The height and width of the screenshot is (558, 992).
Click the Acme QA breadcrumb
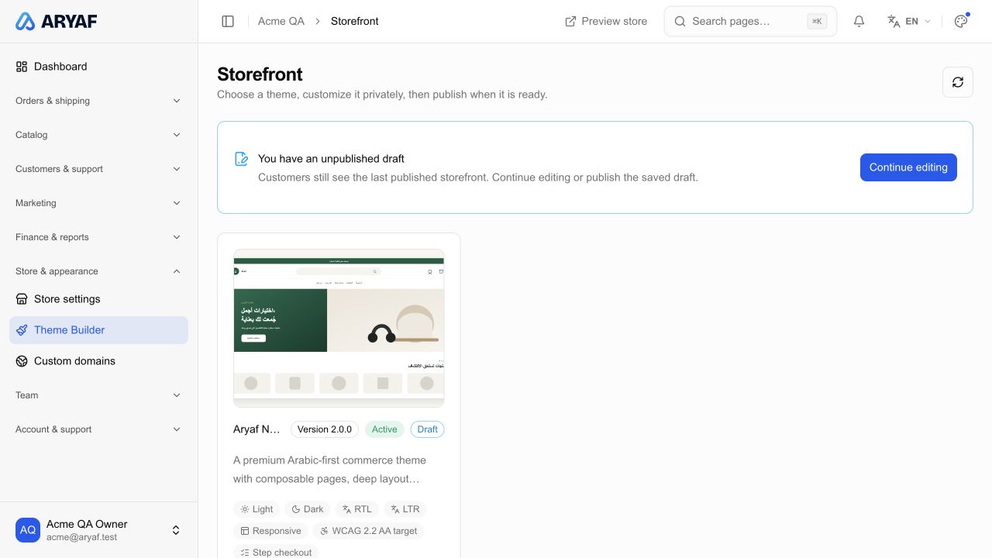(x=281, y=21)
